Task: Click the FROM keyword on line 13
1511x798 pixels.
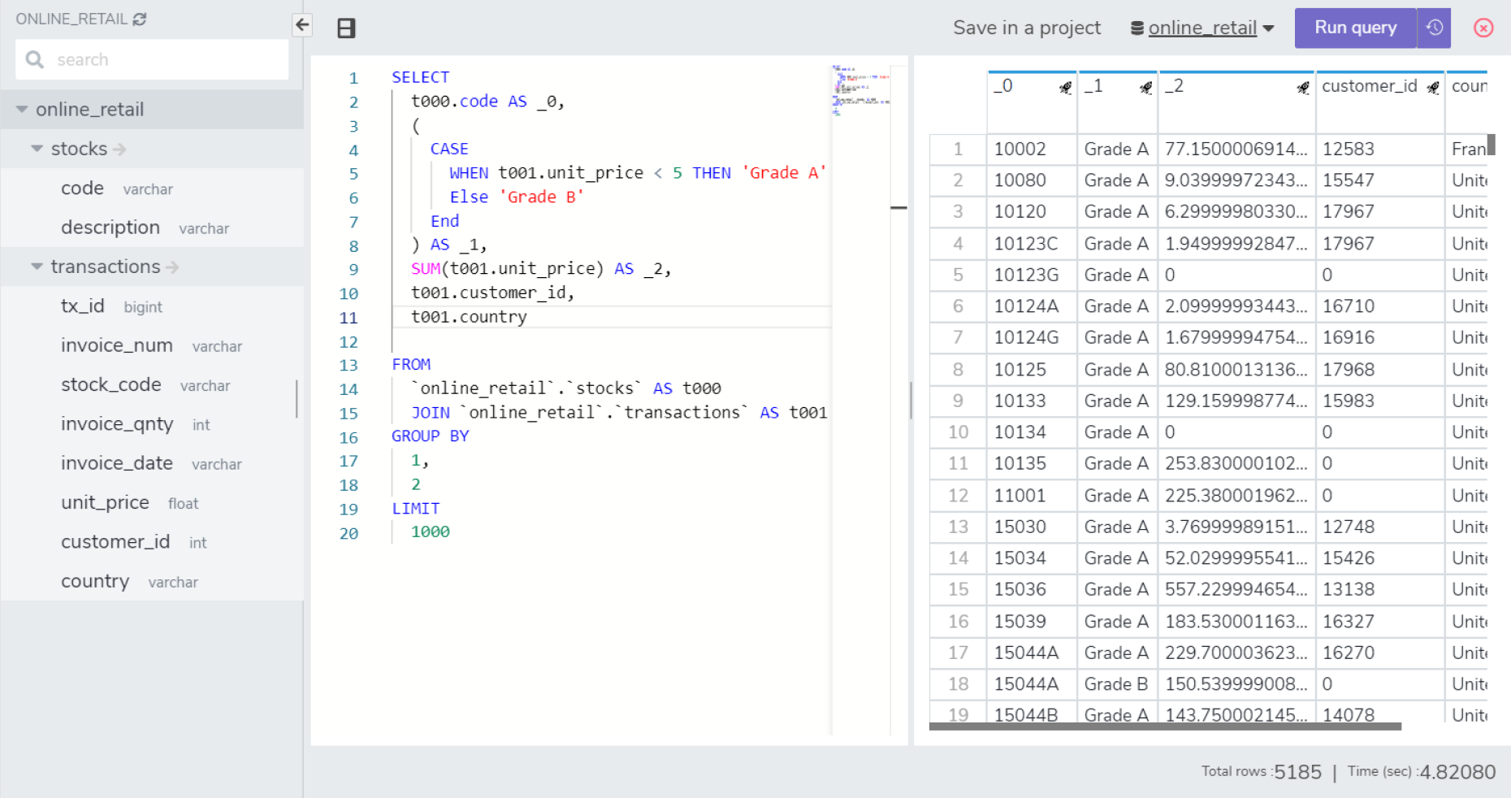Action: [x=411, y=364]
